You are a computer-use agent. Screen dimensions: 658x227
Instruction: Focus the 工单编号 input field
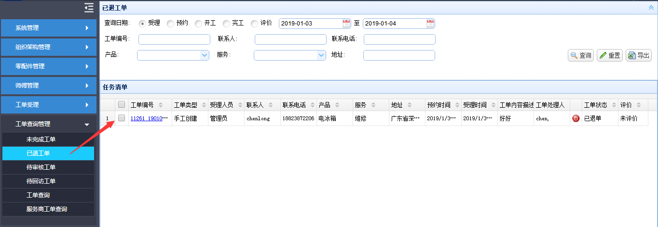click(x=175, y=39)
